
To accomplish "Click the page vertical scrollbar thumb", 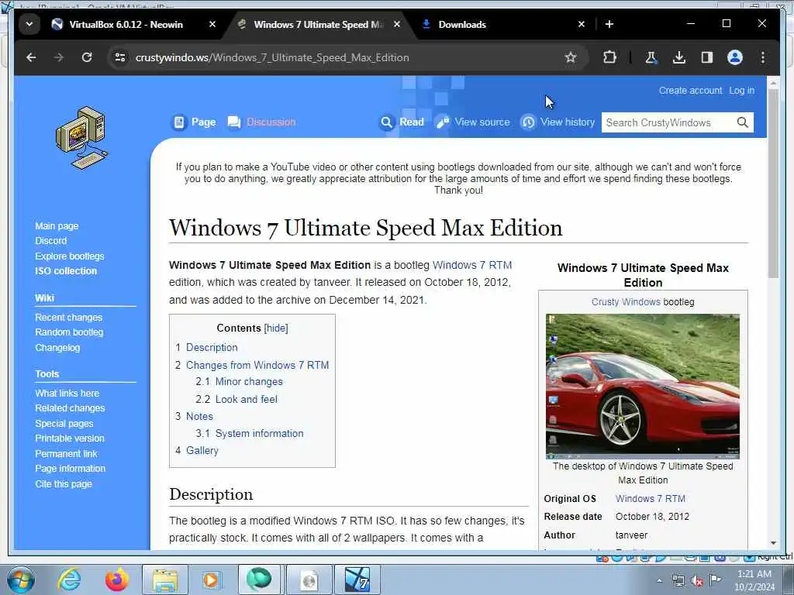I will click(x=773, y=184).
